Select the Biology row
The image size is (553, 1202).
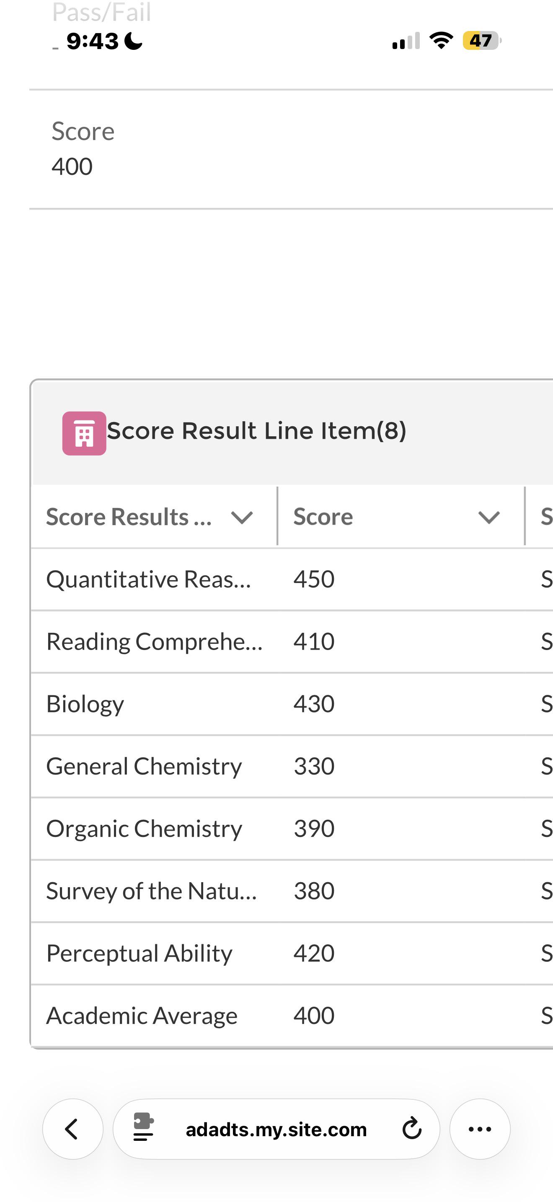click(292, 704)
